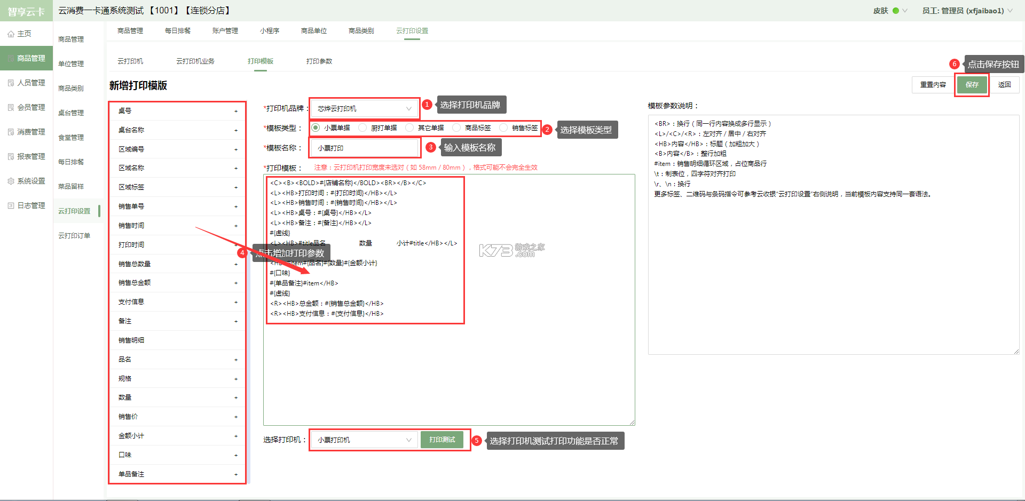1025x501 pixels.
Task: Click the 消费管理 sidebar icon
Action: (x=11, y=132)
